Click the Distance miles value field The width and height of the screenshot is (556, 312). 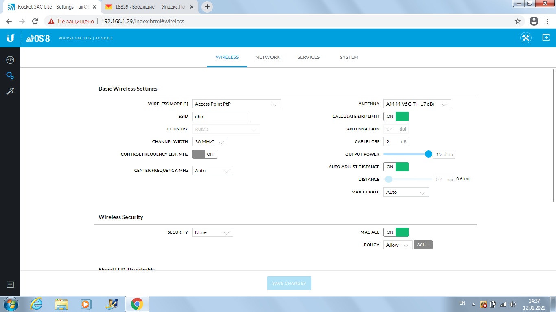pos(444,180)
